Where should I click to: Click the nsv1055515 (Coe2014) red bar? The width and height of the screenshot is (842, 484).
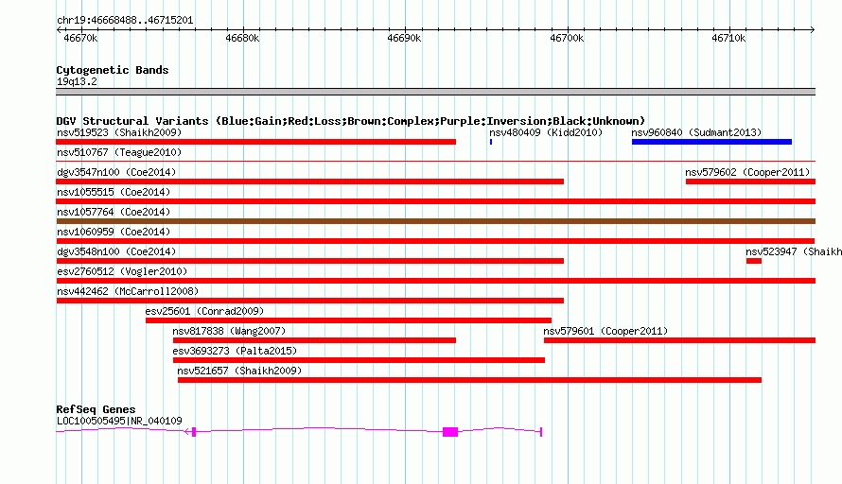click(435, 201)
